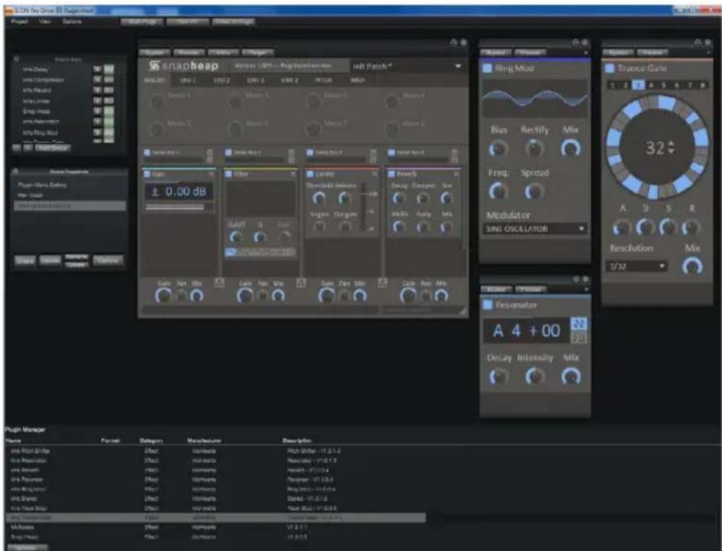Screen dimensions: 722x551
Task: Click the Effects Rack panel header icon
Action: (17, 59)
